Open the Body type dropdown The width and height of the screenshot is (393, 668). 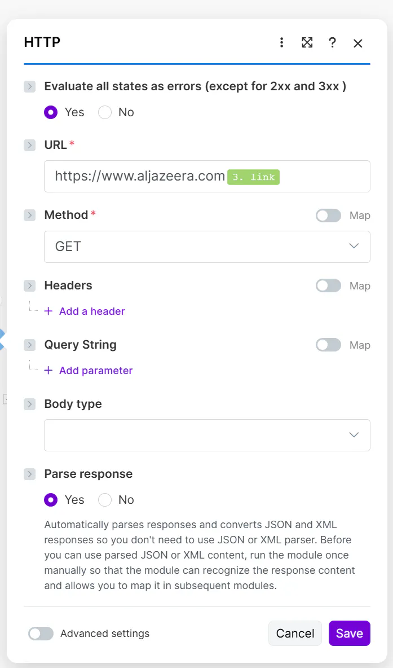click(207, 435)
